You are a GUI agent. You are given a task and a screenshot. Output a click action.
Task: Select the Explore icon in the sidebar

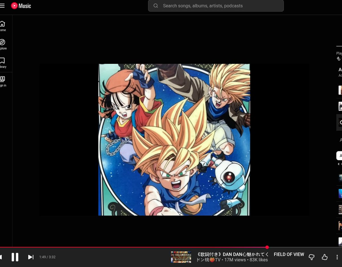(3, 42)
